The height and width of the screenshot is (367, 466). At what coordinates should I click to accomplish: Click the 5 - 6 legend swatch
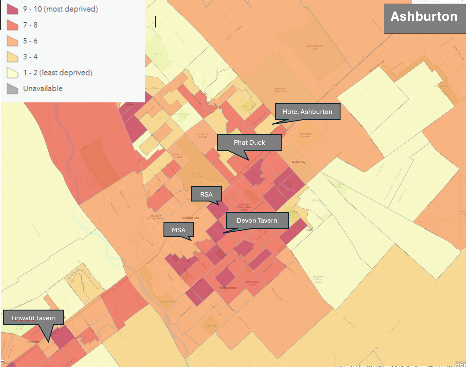12,41
